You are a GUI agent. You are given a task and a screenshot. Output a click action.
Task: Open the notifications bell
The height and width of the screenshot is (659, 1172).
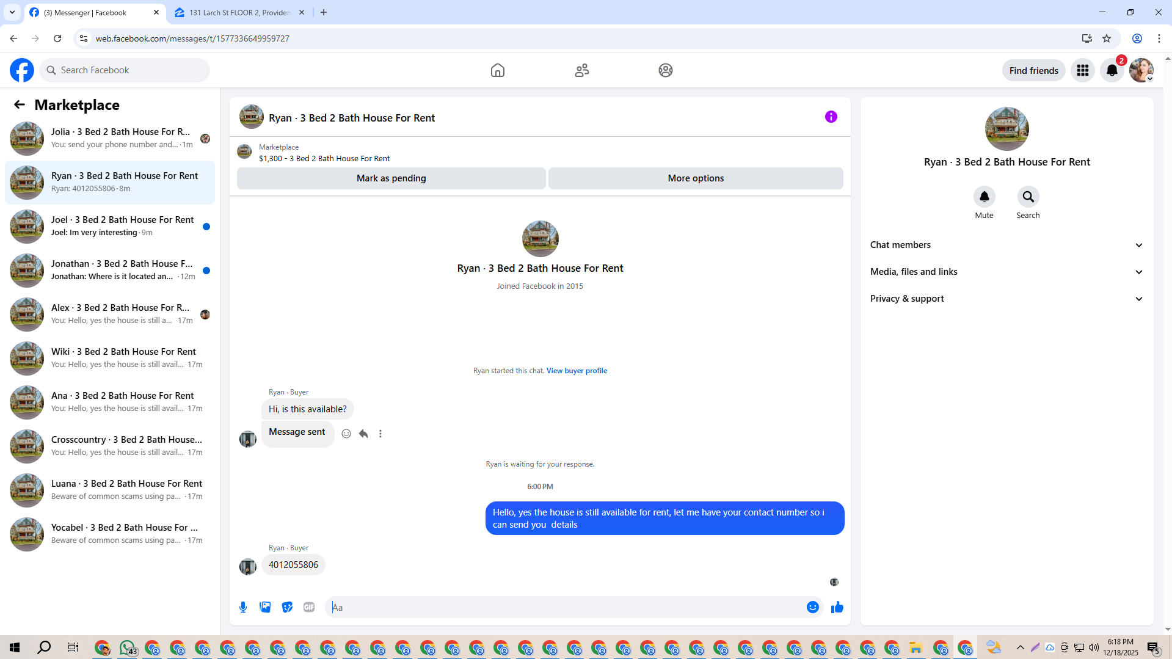coord(1112,70)
